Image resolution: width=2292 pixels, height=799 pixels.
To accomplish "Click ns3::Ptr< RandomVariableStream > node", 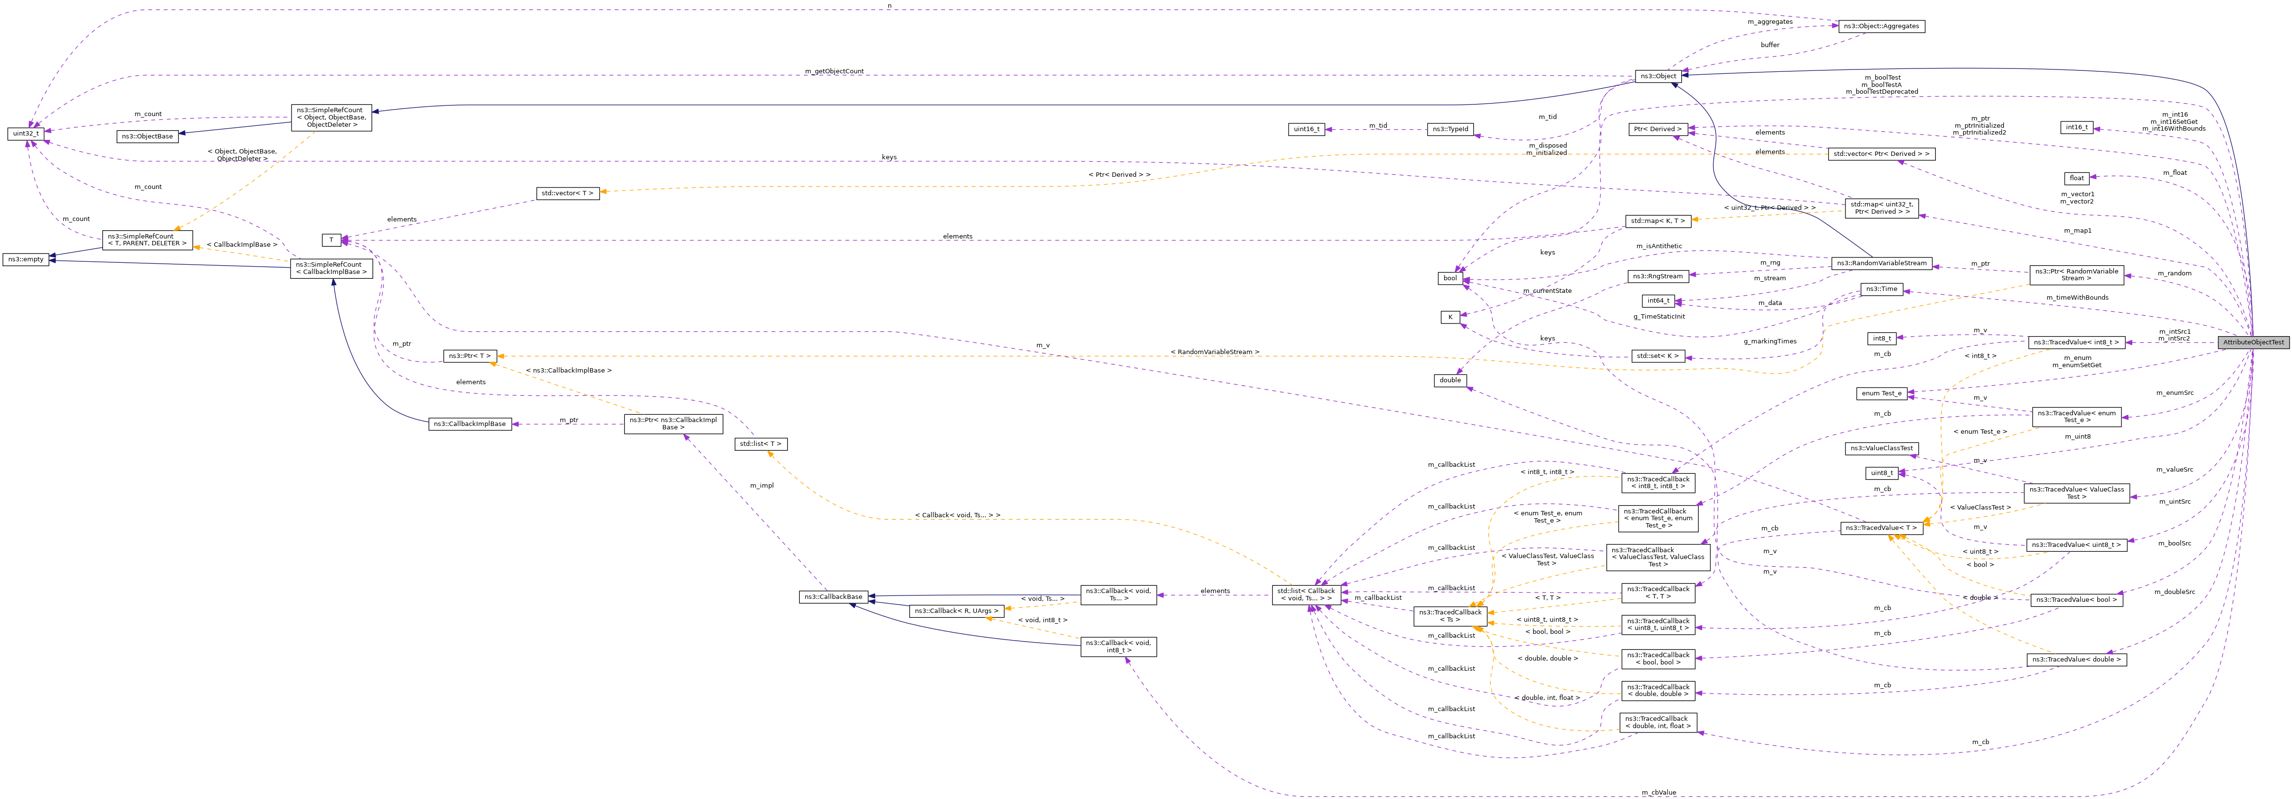I will click(2077, 275).
